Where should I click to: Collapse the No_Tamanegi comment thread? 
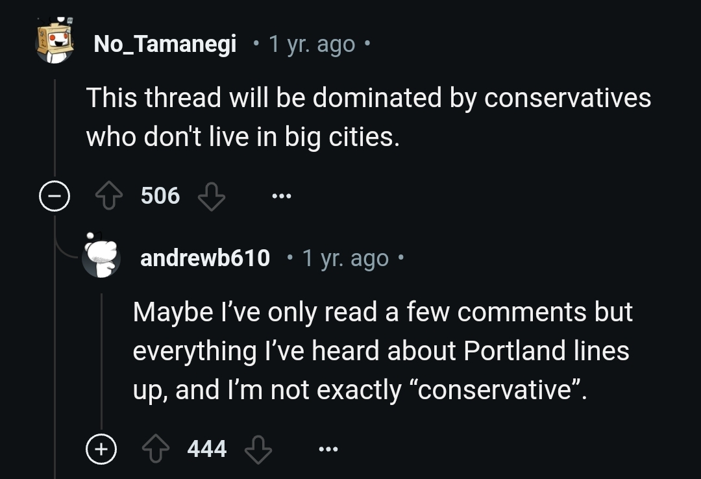click(55, 196)
